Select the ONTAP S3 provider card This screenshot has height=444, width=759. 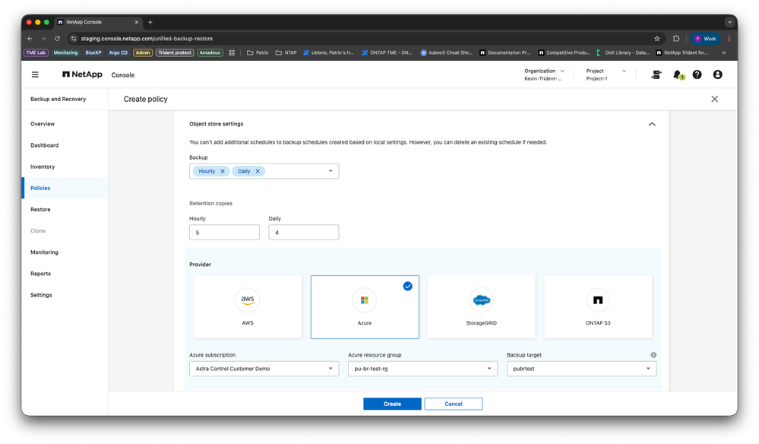coord(598,307)
